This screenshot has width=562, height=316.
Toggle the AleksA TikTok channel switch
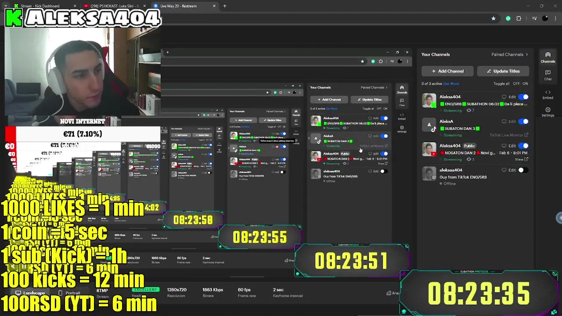tap(523, 122)
